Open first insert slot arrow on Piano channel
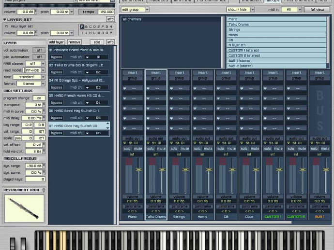The height and width of the screenshot is (250, 334). tap(124, 88)
